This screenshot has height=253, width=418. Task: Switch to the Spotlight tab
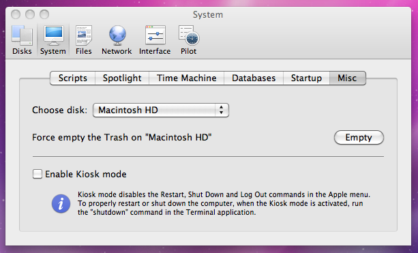(122, 78)
